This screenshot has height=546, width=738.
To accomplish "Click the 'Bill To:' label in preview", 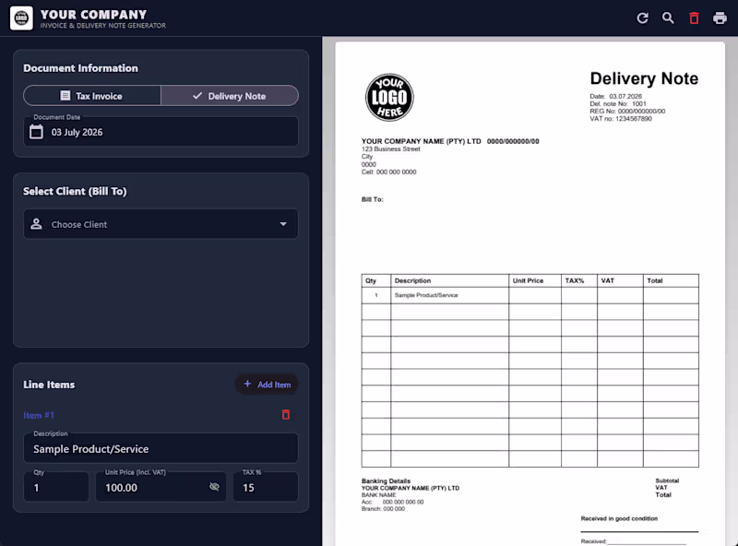I will tap(373, 199).
